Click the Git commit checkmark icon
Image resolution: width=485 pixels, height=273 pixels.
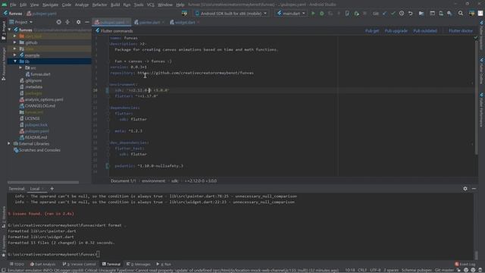(393, 14)
